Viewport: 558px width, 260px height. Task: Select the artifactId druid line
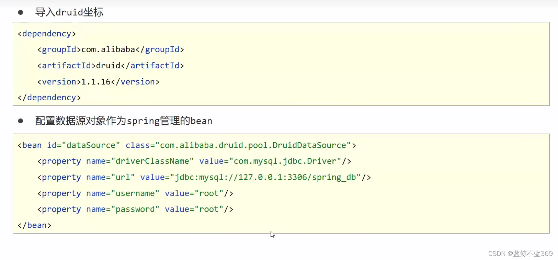click(111, 66)
